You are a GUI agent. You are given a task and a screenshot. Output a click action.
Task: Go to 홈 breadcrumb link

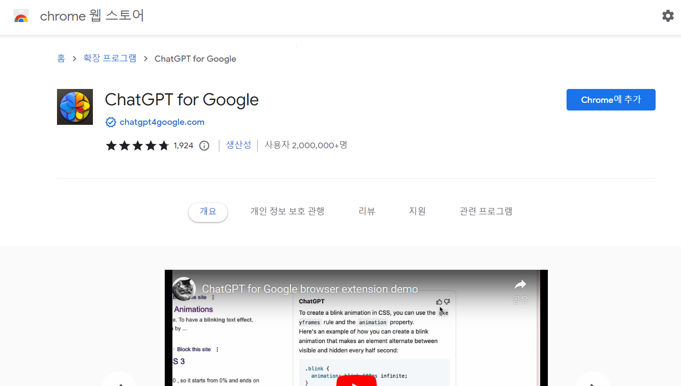coord(61,58)
